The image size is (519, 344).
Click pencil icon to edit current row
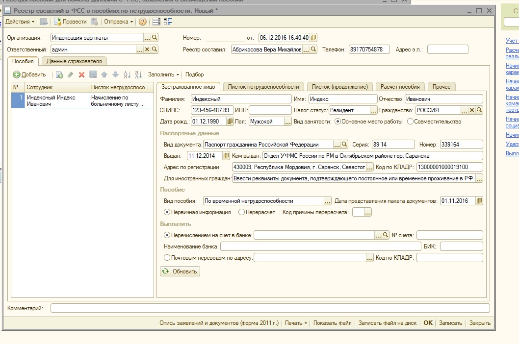70,74
